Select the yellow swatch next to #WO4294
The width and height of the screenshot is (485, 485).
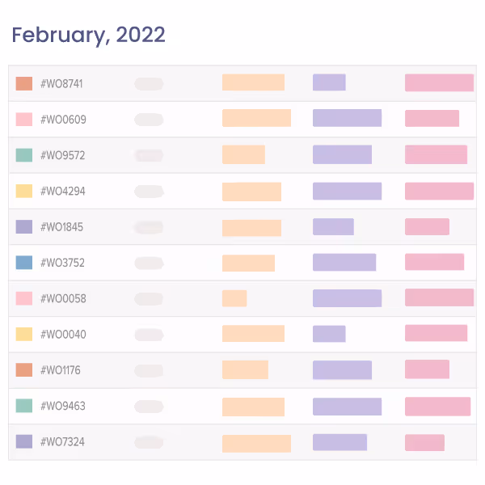24,191
